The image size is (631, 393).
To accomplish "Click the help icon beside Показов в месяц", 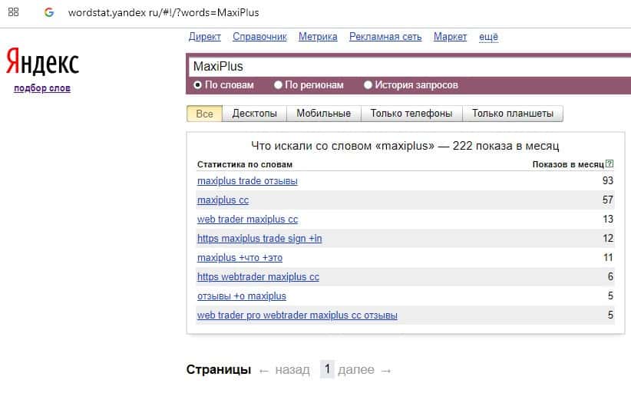I will 610,164.
